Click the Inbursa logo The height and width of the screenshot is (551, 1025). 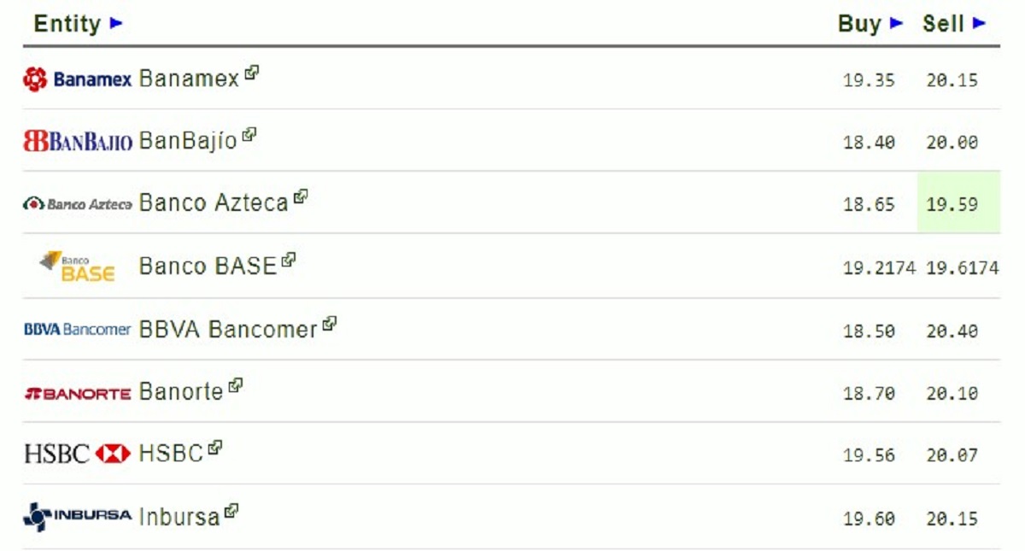pyautogui.click(x=77, y=516)
